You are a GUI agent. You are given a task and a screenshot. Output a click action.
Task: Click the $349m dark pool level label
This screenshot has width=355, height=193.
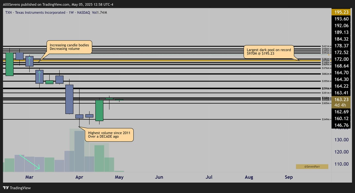[x=325, y=119]
